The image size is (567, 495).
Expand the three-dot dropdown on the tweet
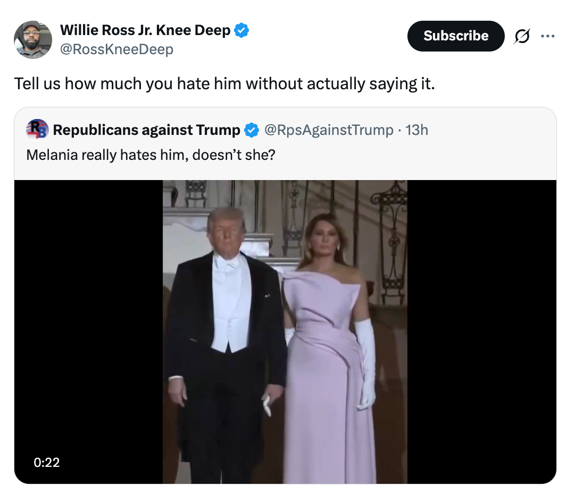pos(548,36)
